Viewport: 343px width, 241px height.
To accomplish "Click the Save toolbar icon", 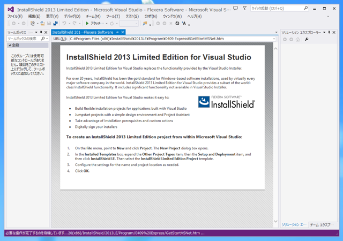I will (49, 23).
